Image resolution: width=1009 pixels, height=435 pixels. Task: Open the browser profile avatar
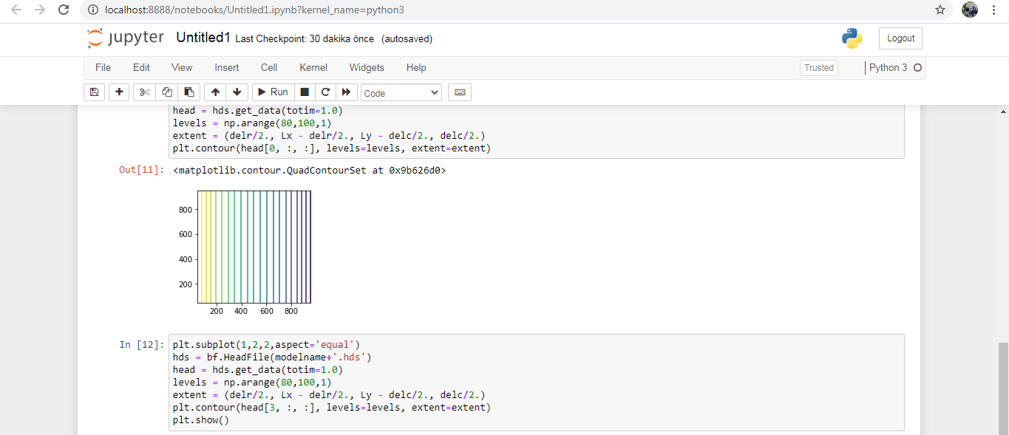pos(970,10)
